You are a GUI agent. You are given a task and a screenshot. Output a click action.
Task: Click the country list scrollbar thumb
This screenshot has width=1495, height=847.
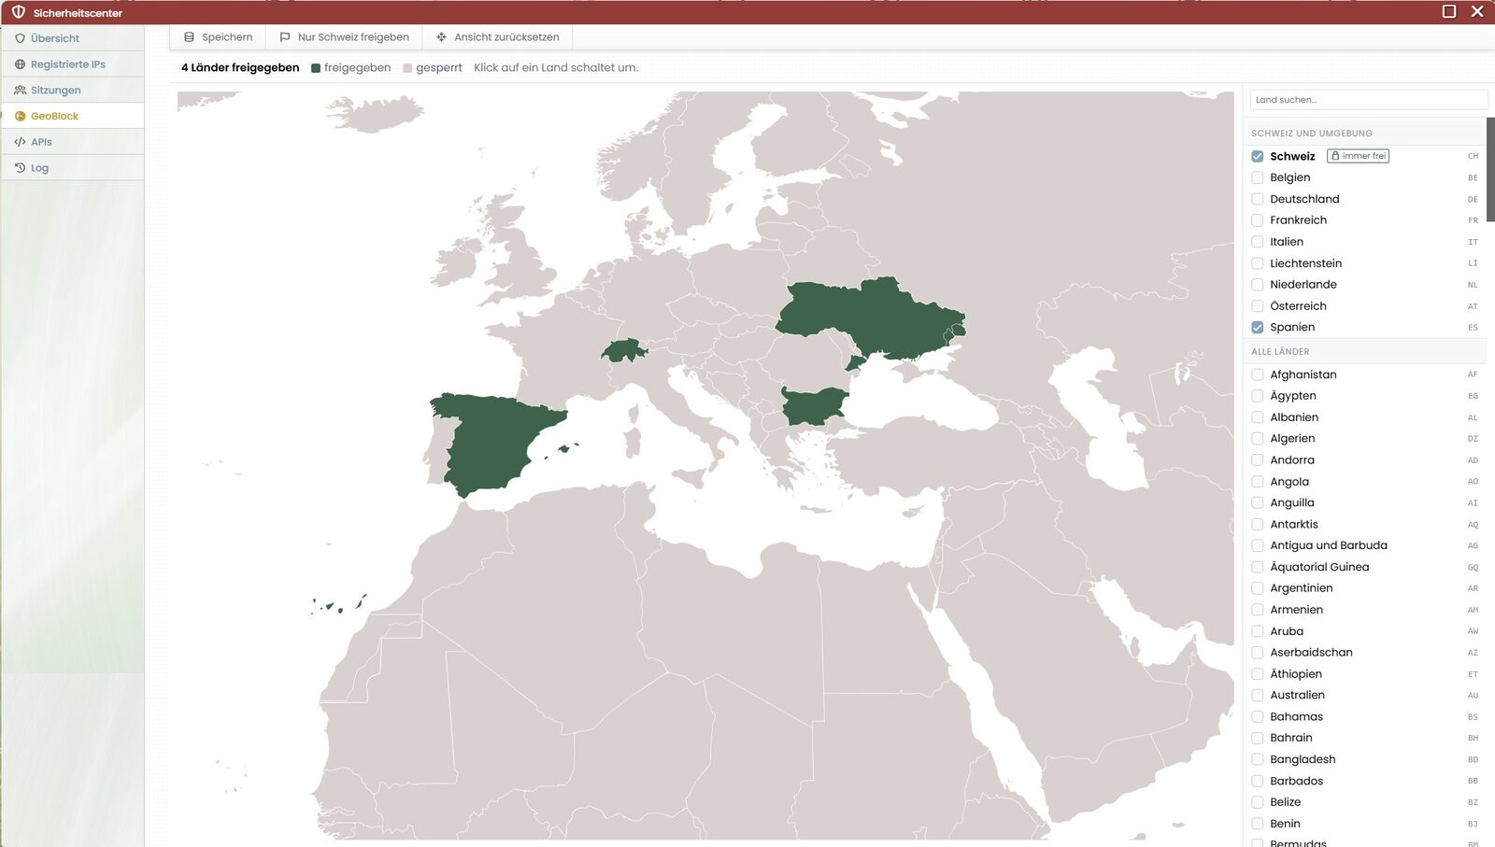click(1491, 169)
